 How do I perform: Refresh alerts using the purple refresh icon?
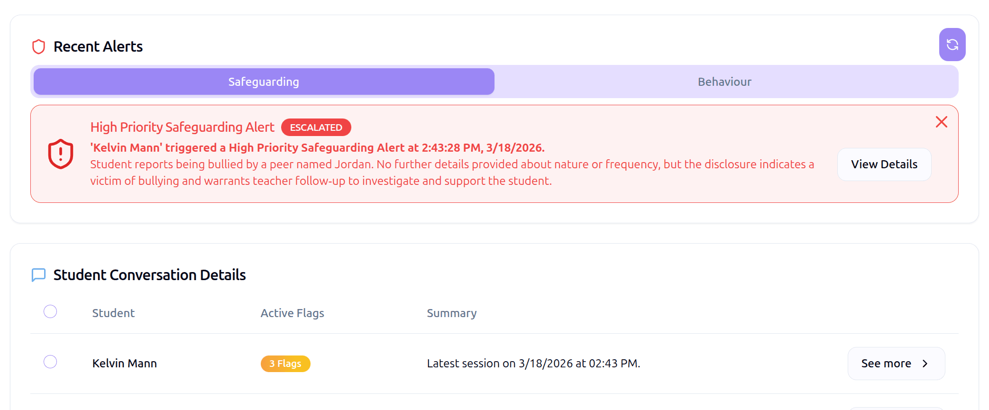952,44
